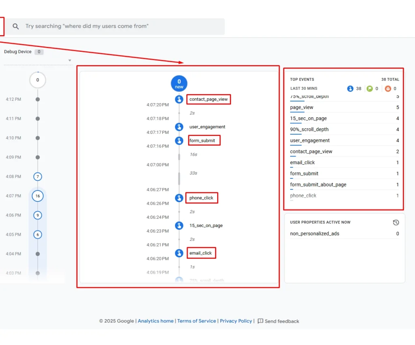The width and height of the screenshot is (415, 345).
Task: Open history icon in User Properties panel
Action: tap(396, 222)
